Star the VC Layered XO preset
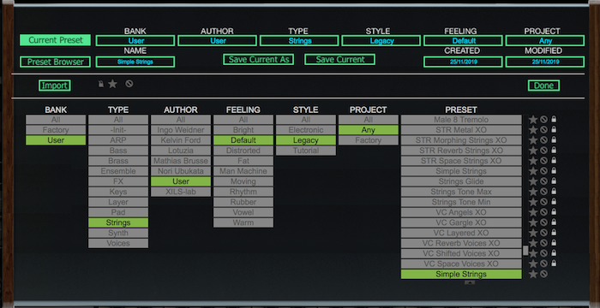 [x=533, y=233]
